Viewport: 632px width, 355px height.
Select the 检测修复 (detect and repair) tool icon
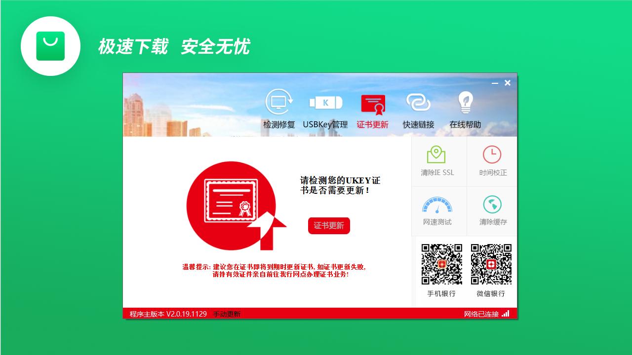279,103
